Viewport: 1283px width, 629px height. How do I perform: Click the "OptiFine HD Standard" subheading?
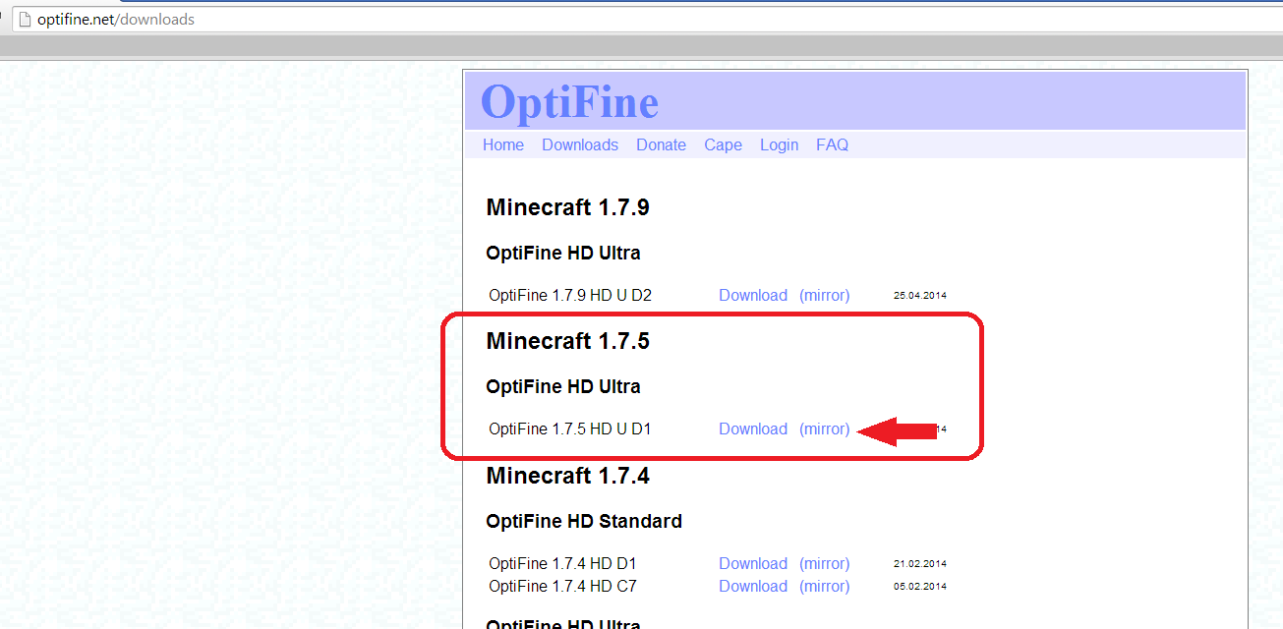[584, 521]
